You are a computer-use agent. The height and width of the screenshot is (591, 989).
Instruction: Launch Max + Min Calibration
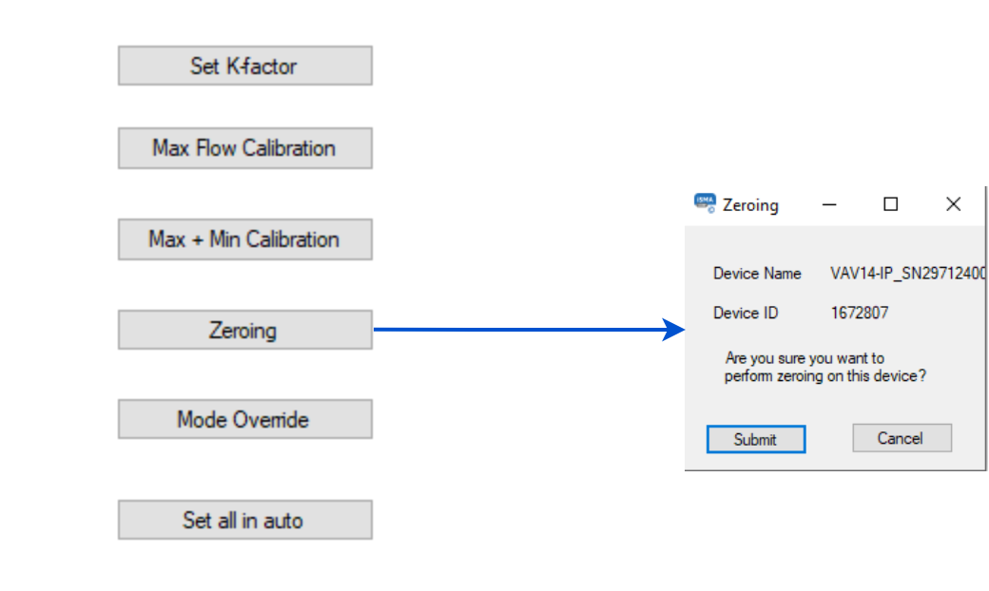point(244,239)
